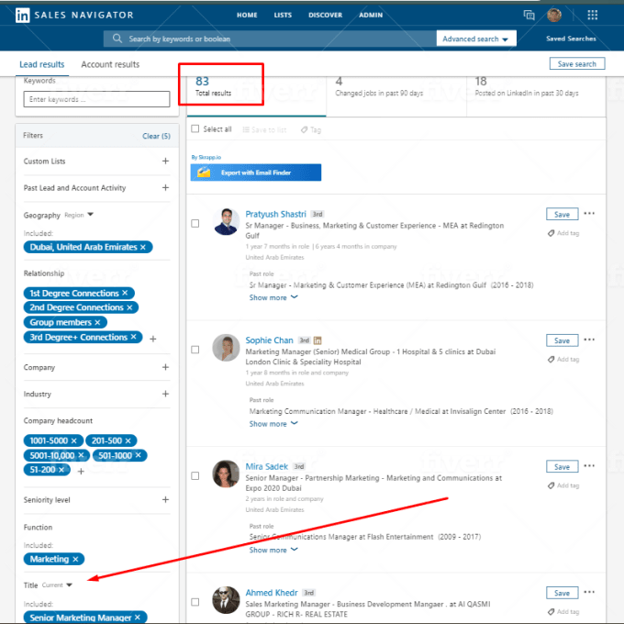This screenshot has height=624, width=624.
Task: Clear all 5 filters
Action: tap(156, 136)
